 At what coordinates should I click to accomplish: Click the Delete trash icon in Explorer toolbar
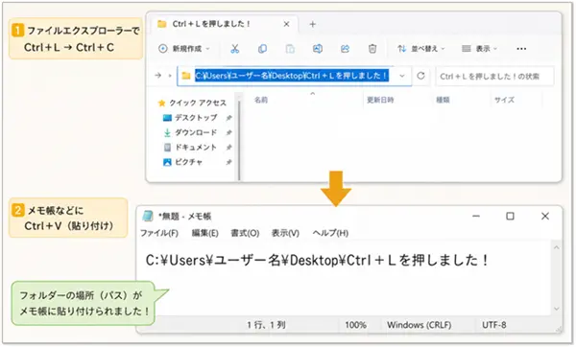click(372, 49)
